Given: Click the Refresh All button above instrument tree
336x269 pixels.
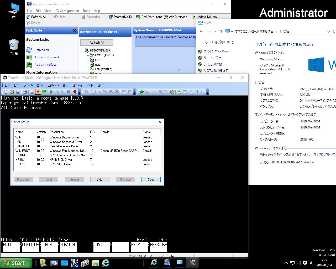Looking at the screenshot, I should click(x=97, y=43).
